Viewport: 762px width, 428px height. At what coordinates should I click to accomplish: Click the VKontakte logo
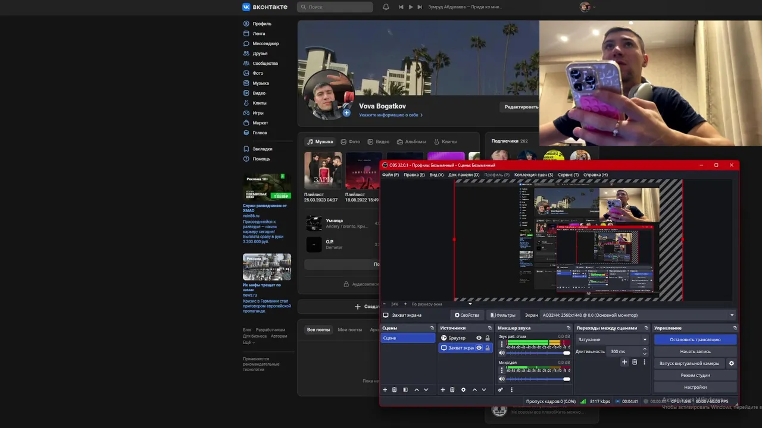[265, 7]
